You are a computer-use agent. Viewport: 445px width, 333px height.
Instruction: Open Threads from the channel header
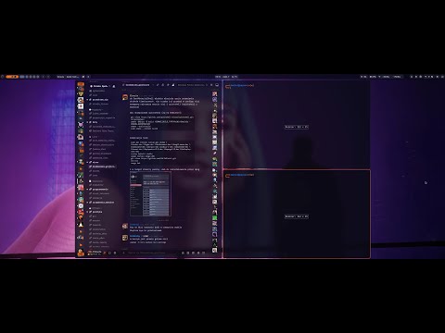click(x=158, y=85)
